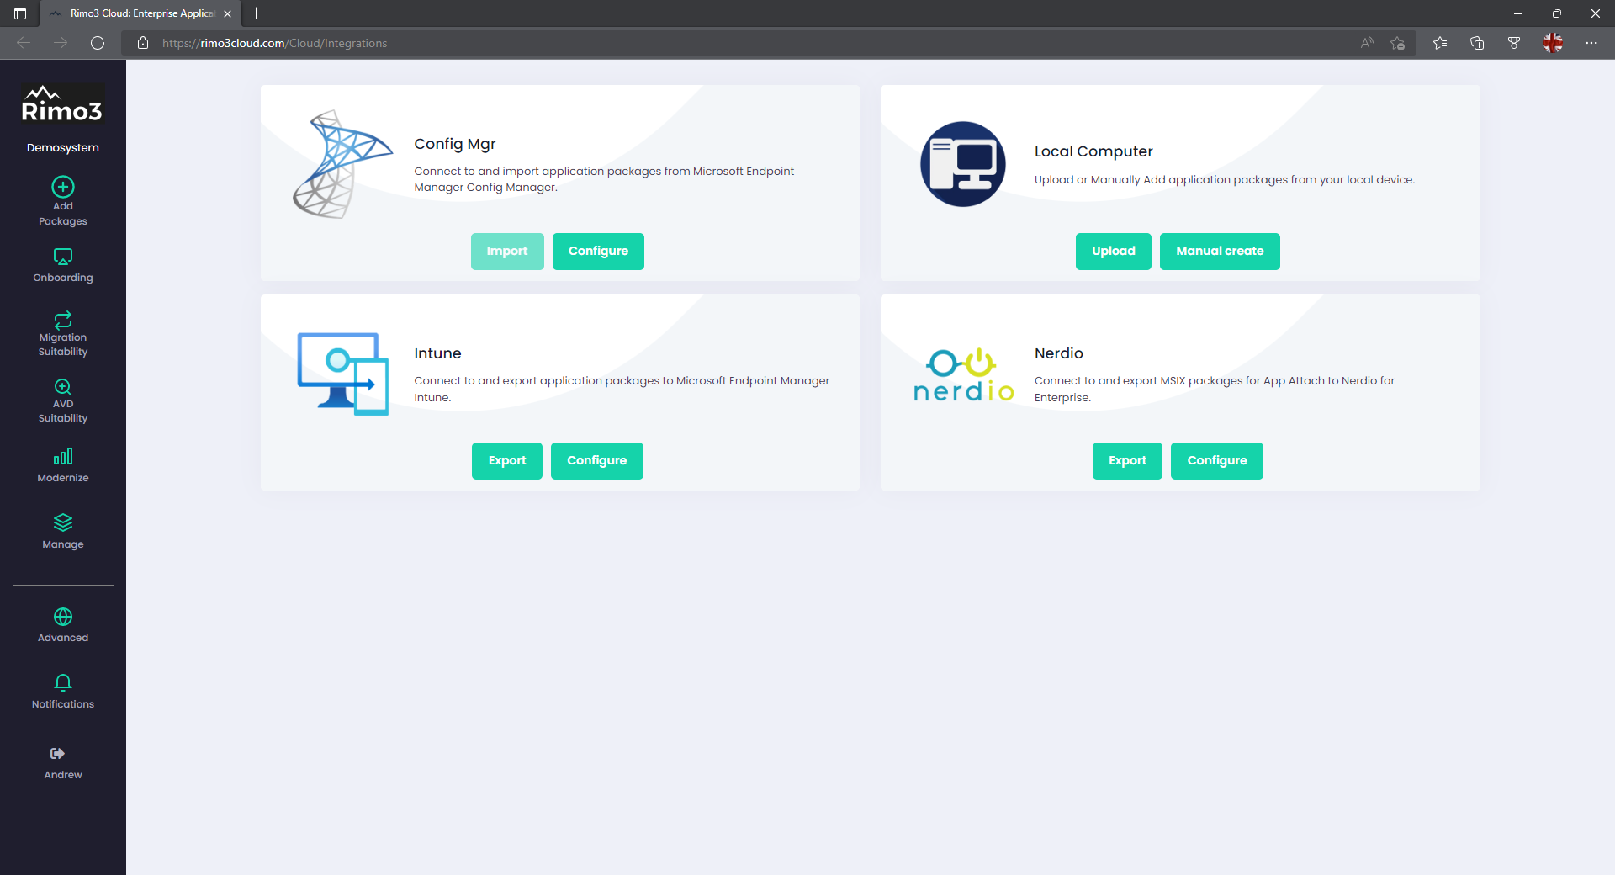Viewport: 1615px width, 875px height.
Task: Click Configure under Config Mgr
Action: 598,252
